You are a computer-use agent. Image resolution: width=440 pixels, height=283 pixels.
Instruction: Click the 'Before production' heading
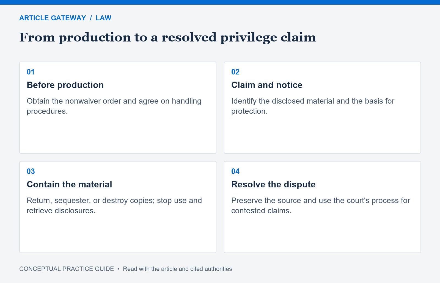click(65, 85)
